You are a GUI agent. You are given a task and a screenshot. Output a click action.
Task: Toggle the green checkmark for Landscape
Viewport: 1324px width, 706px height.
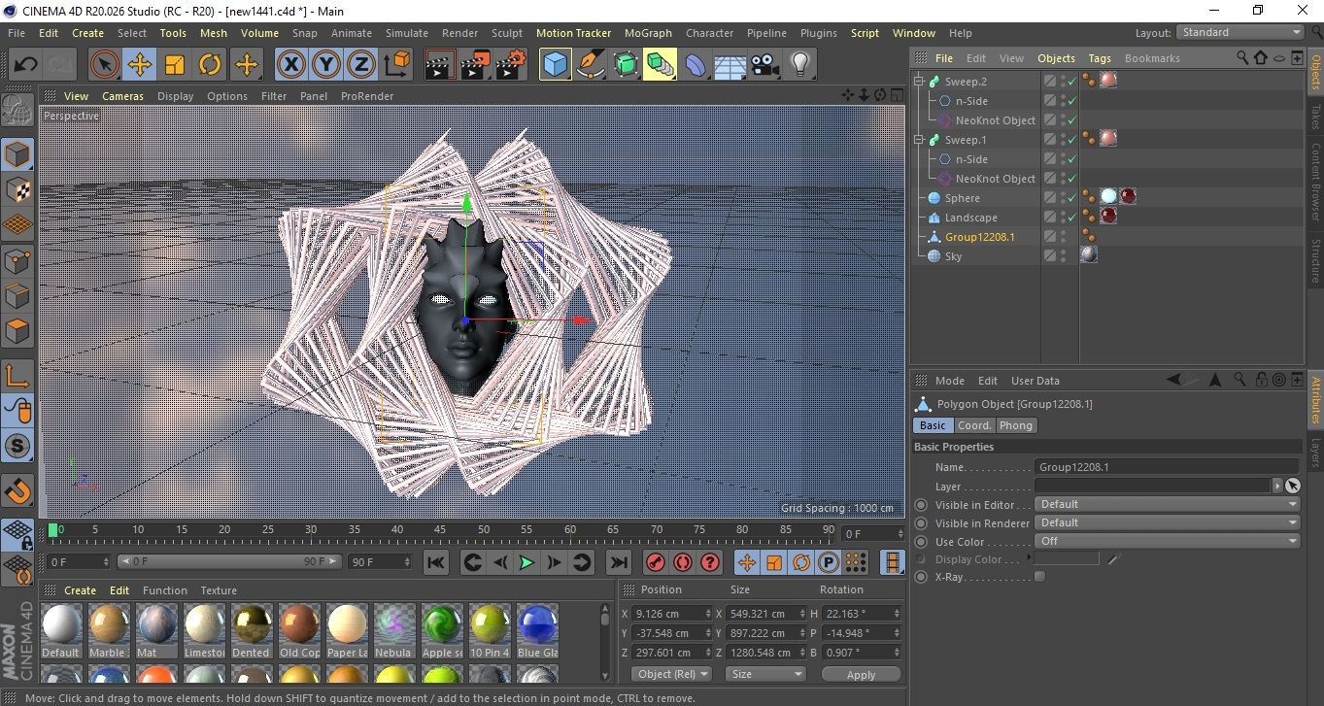(x=1071, y=218)
